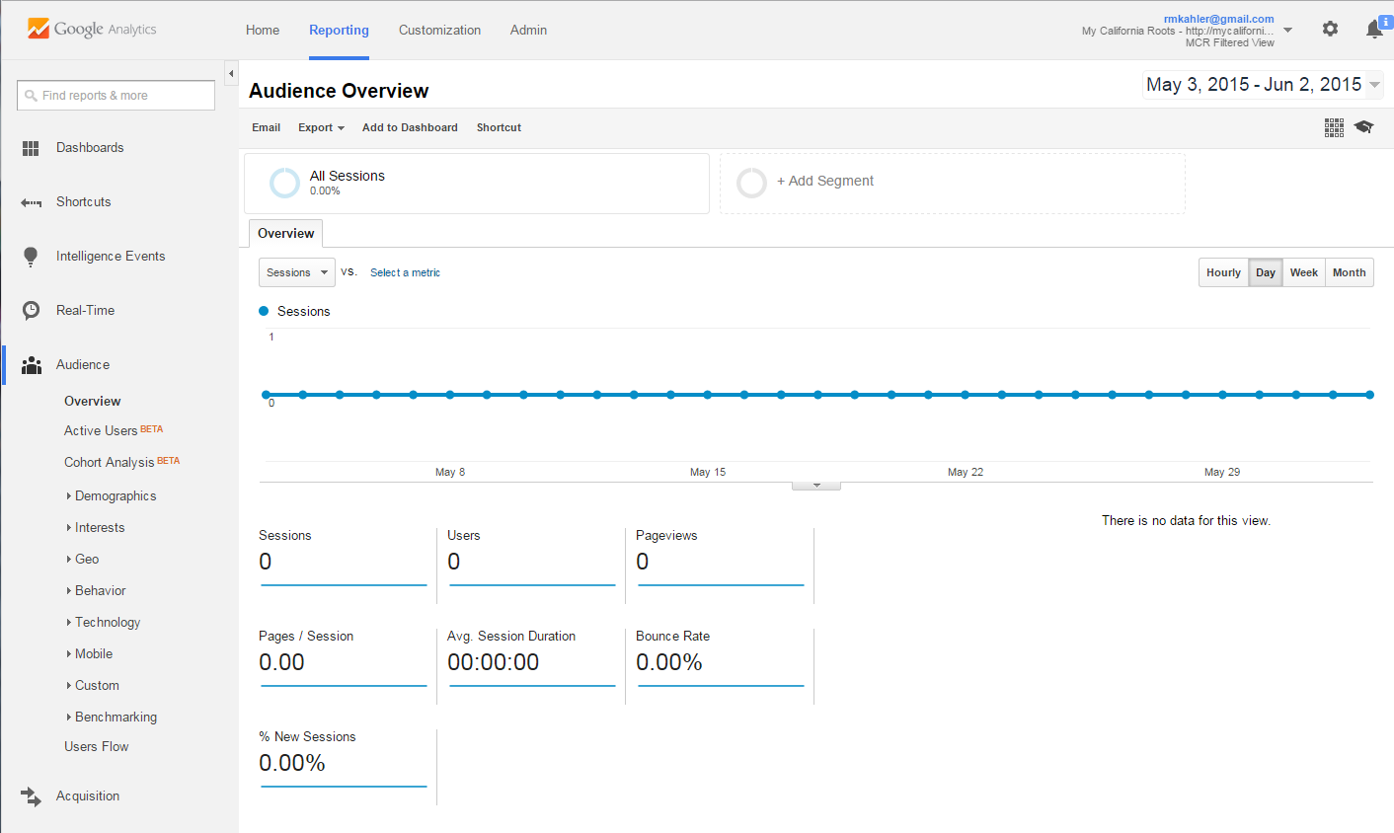
Task: Open the notifications bell icon
Action: pos(1374,29)
